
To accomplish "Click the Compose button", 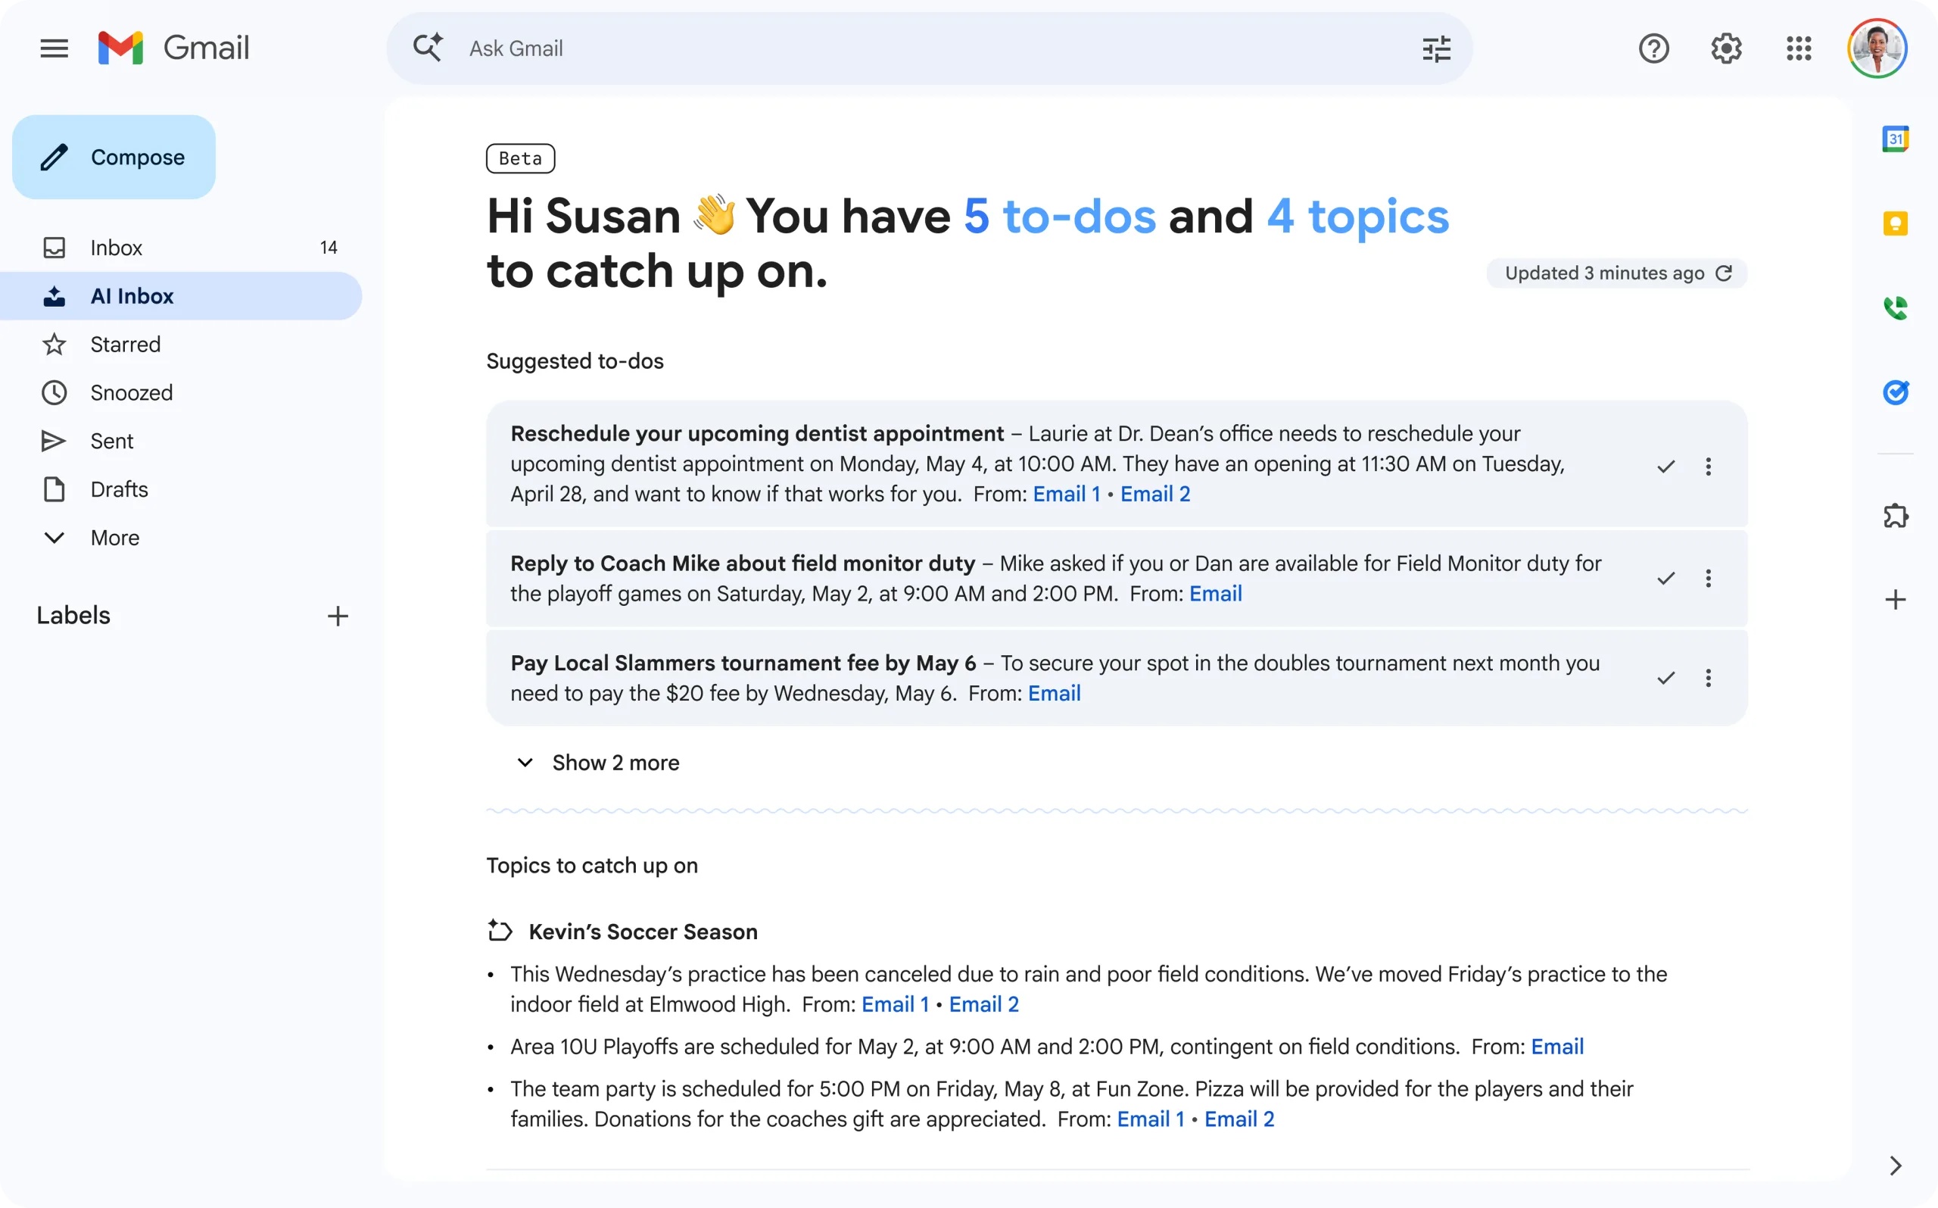I will click(114, 157).
